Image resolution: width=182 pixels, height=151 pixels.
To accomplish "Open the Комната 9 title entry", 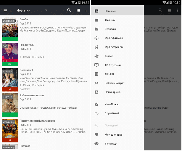I will 26,70.
